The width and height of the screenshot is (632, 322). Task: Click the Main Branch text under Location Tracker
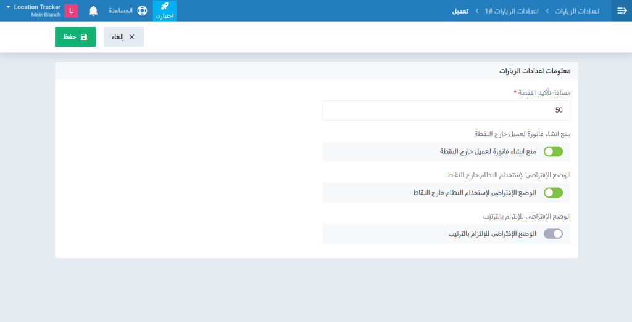coord(45,14)
